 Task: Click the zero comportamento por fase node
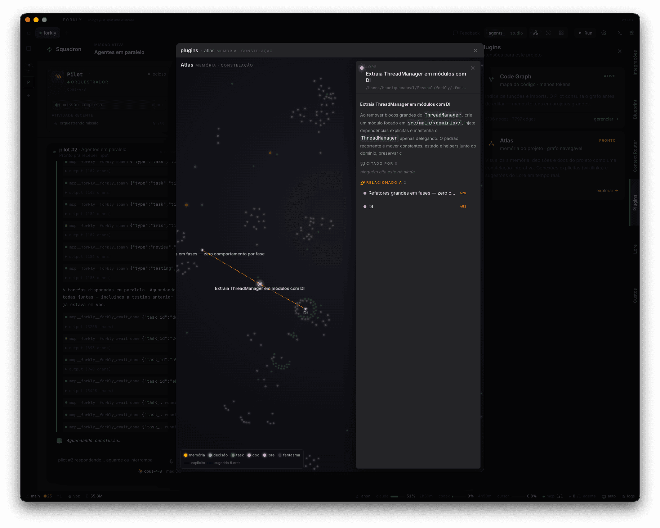(x=202, y=250)
